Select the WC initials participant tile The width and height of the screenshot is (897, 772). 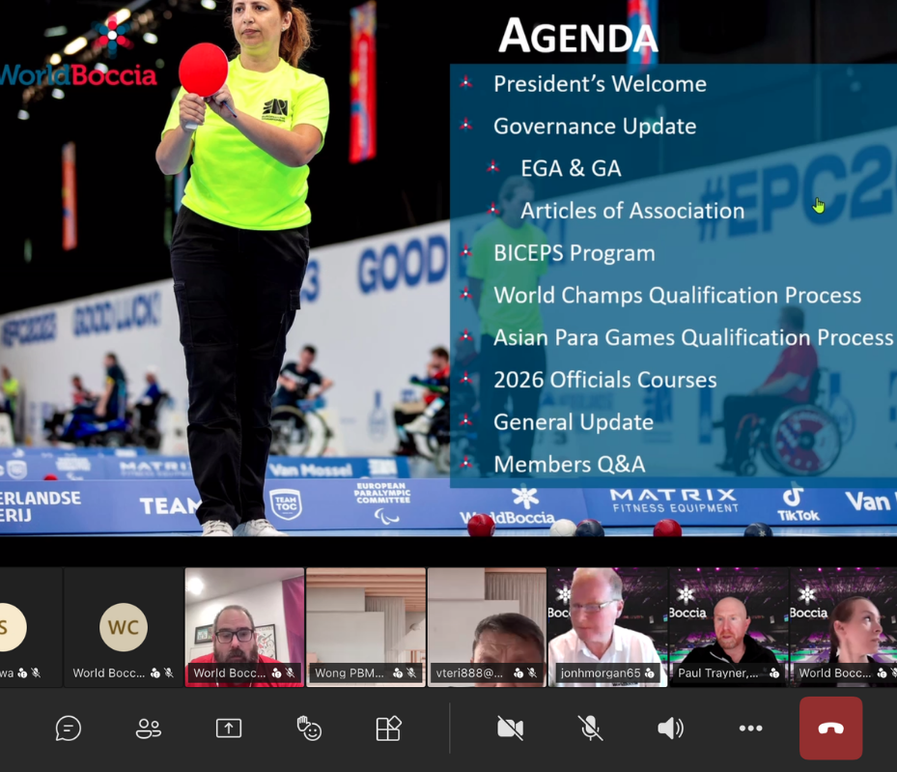click(124, 626)
